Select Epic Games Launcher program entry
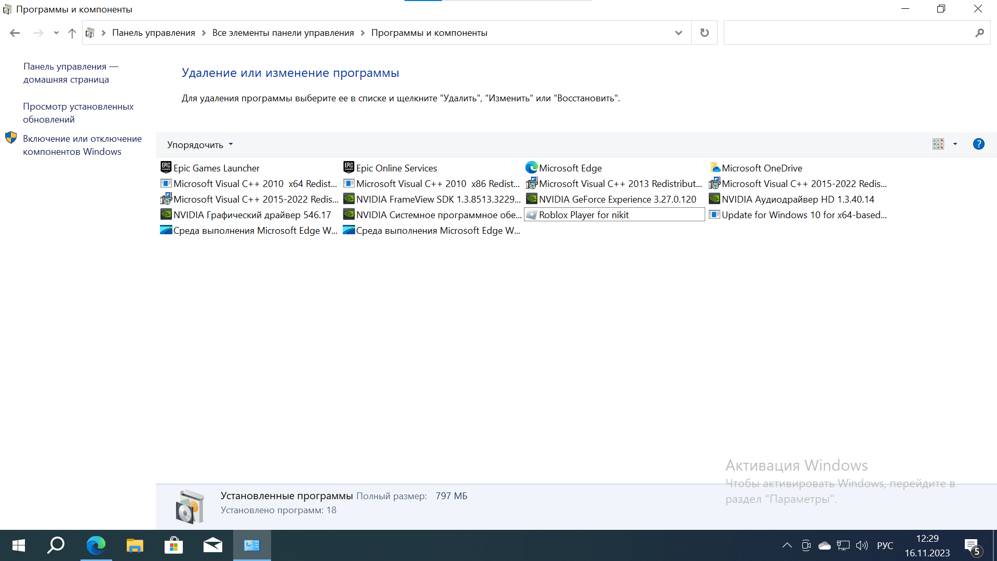This screenshot has height=561, width=997. tap(216, 168)
